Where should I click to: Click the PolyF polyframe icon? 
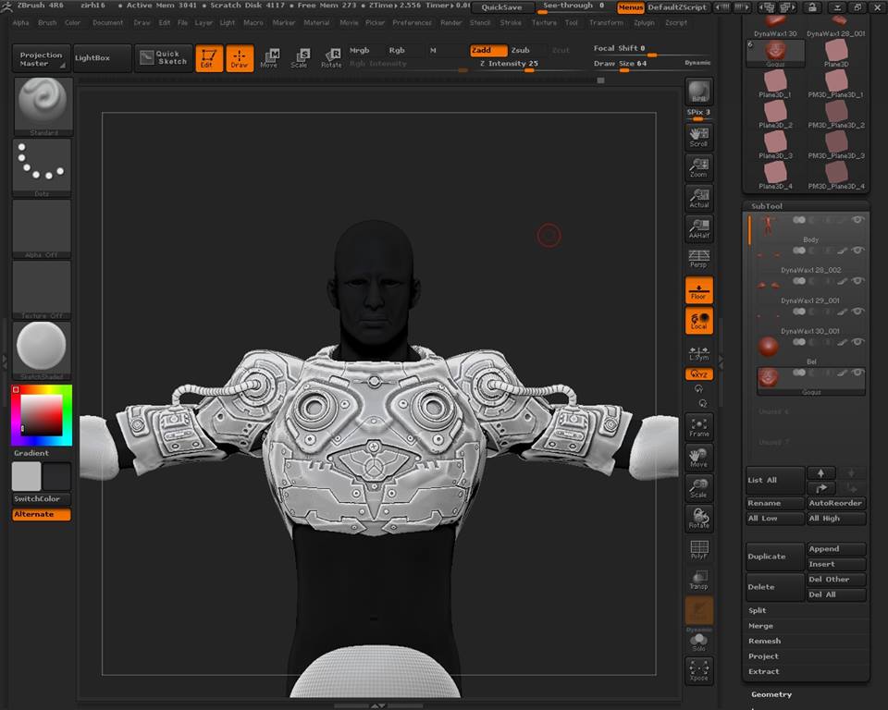click(699, 549)
